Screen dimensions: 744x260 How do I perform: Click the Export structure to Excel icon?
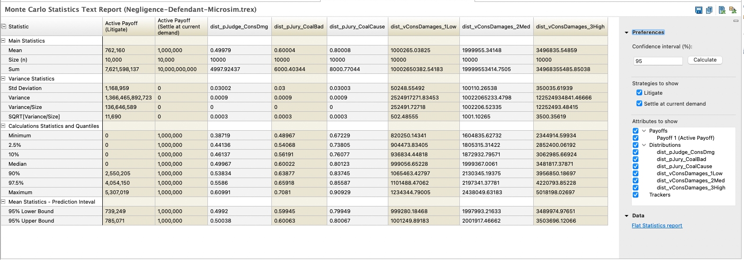733,10
